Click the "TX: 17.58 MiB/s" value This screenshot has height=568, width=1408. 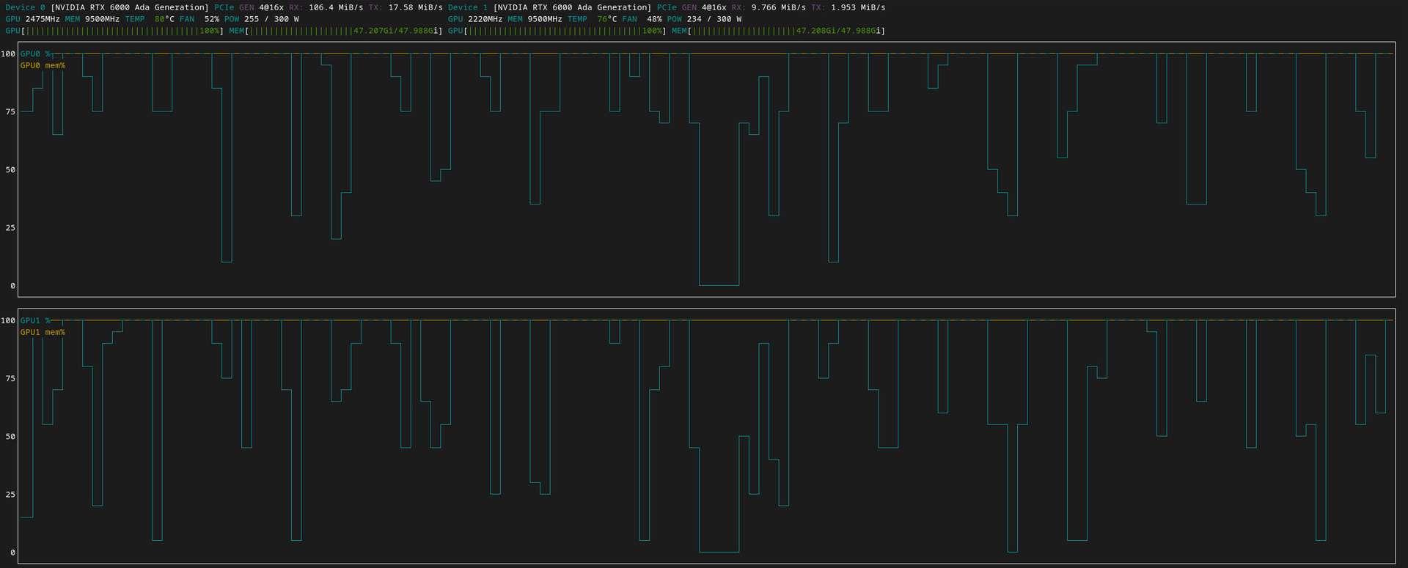(406, 7)
